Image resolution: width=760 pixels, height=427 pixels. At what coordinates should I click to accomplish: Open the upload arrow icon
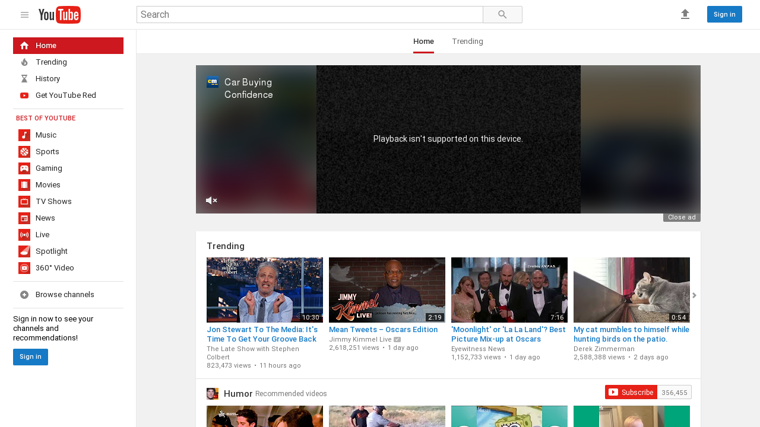pyautogui.click(x=685, y=14)
